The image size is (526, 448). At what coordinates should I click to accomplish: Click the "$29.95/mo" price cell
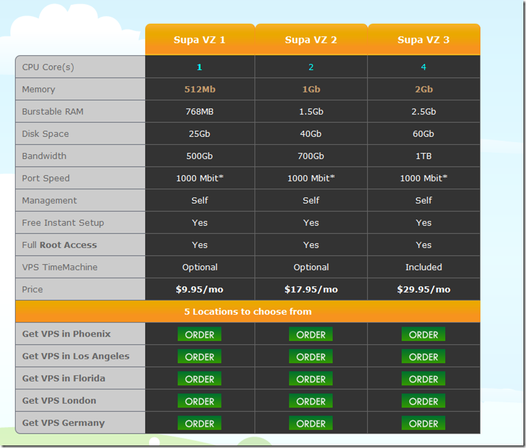click(x=424, y=289)
